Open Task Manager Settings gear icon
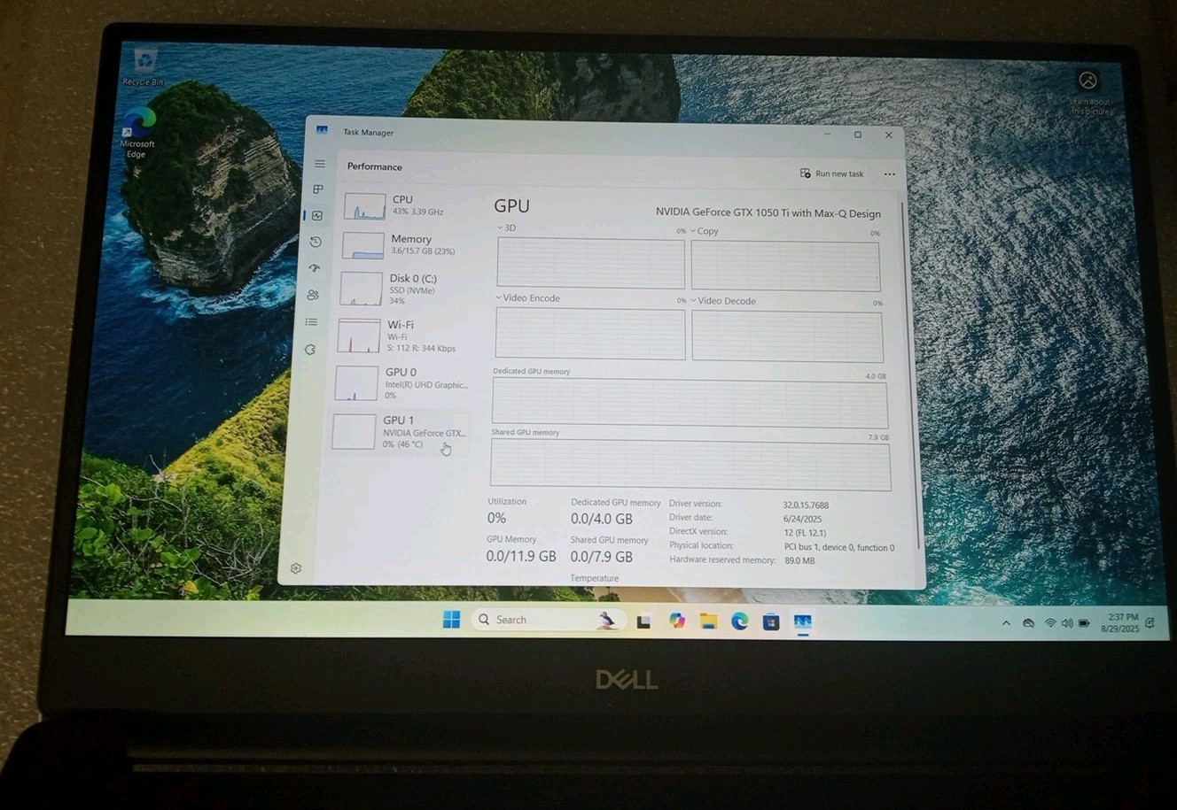1177x810 pixels. click(296, 568)
